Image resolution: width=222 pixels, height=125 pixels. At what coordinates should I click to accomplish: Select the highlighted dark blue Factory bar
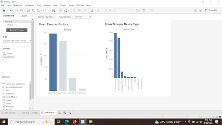tap(53, 62)
